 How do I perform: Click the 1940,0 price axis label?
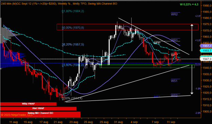207,68
